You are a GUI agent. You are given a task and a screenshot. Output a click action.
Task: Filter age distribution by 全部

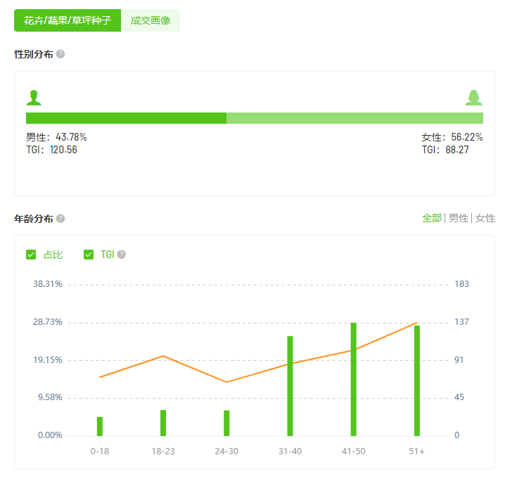[x=432, y=218]
